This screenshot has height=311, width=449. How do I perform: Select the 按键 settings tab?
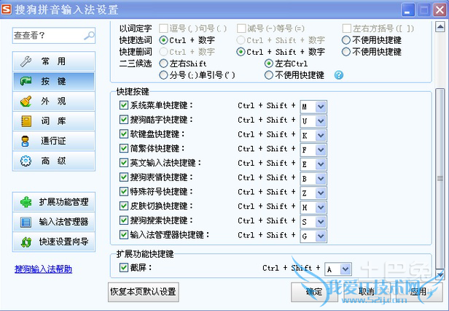pyautogui.click(x=53, y=82)
